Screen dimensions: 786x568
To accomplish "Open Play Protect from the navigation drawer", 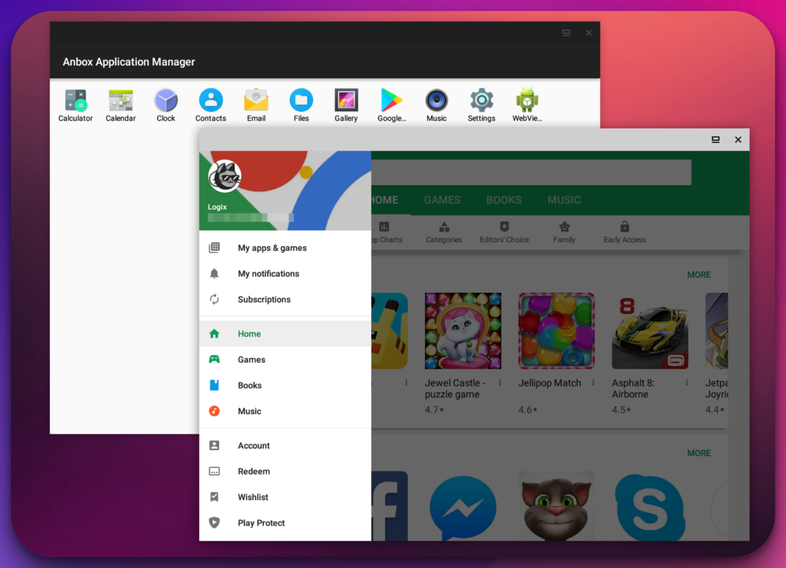I will 261,522.
